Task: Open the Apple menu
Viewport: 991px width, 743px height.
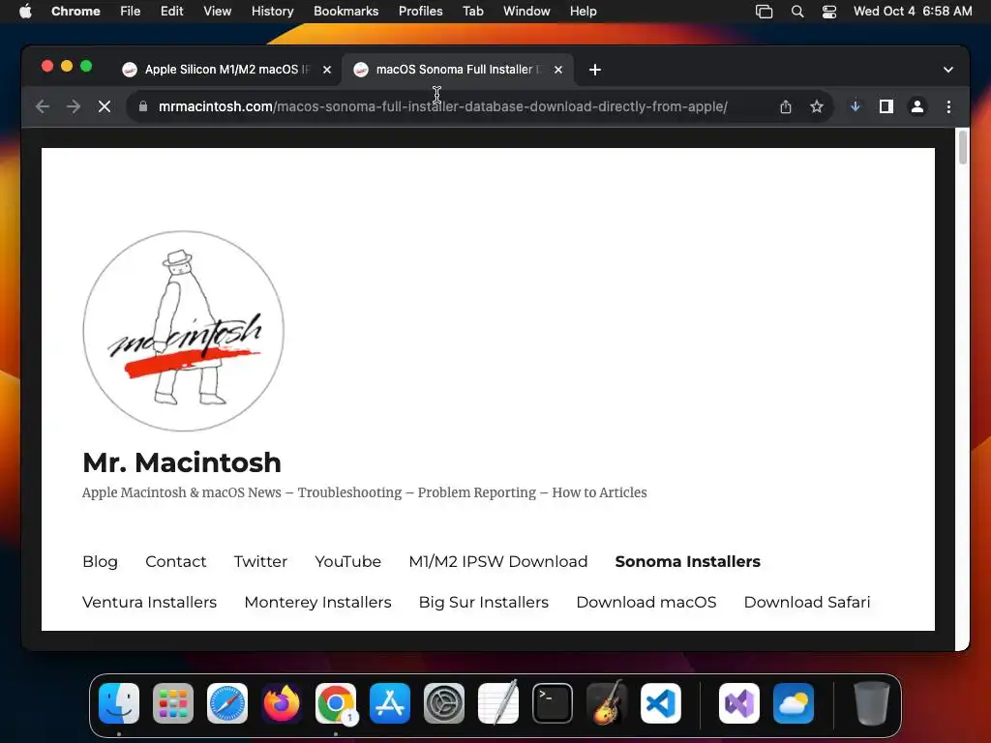Action: coord(25,12)
